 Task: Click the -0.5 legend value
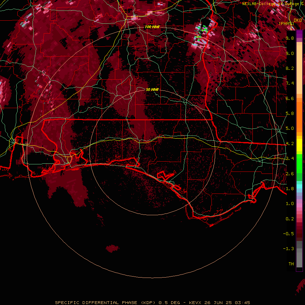288,234
